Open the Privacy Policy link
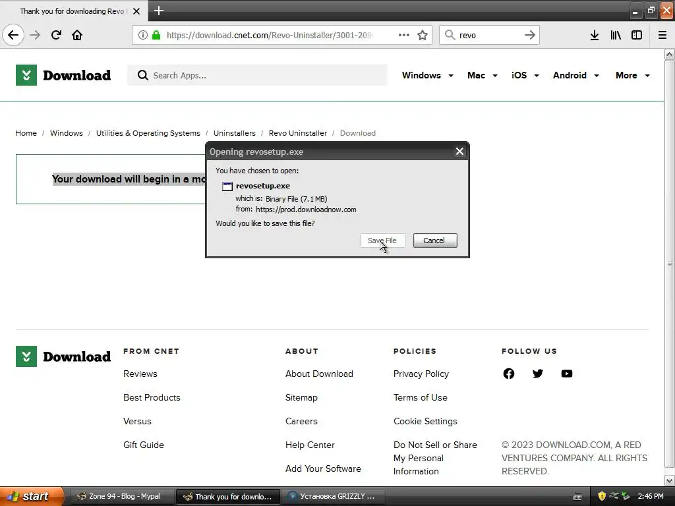This screenshot has width=675, height=506. (x=421, y=374)
